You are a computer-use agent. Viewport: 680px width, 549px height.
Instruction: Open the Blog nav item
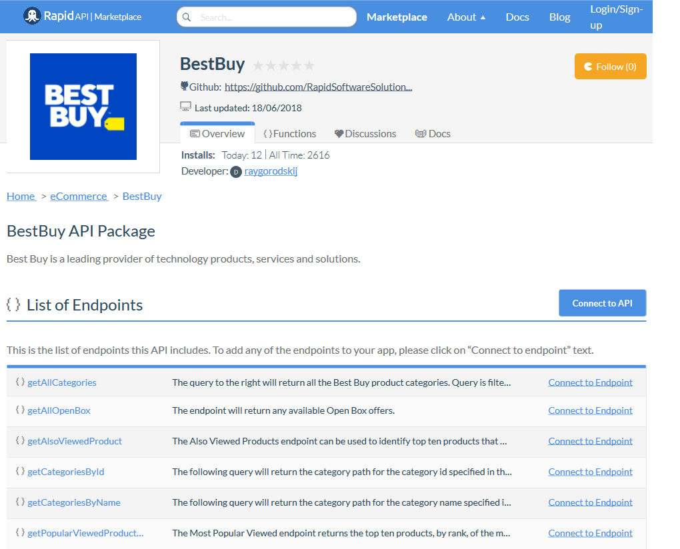click(559, 17)
